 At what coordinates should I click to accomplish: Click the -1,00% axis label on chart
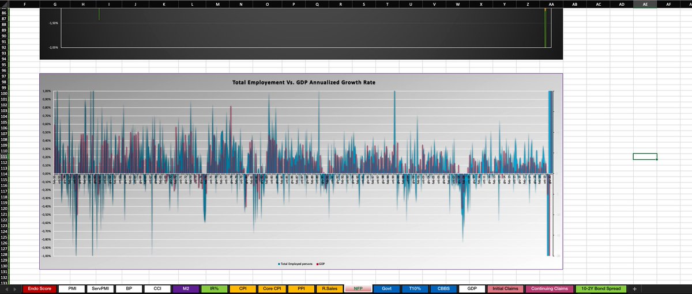46,255
